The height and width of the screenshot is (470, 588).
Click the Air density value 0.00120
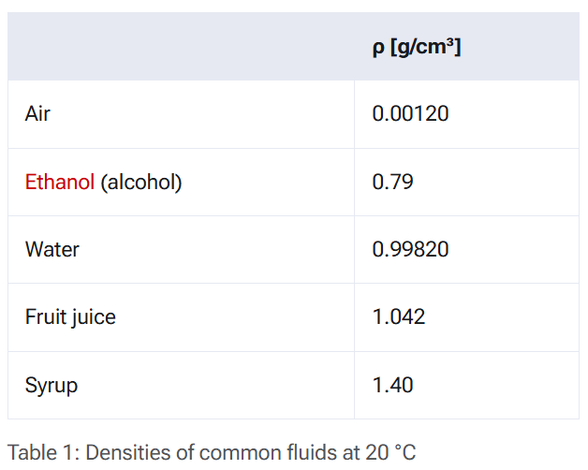click(410, 113)
